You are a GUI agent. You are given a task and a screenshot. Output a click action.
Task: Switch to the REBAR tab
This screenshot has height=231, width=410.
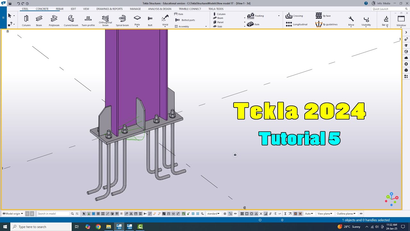point(60,9)
